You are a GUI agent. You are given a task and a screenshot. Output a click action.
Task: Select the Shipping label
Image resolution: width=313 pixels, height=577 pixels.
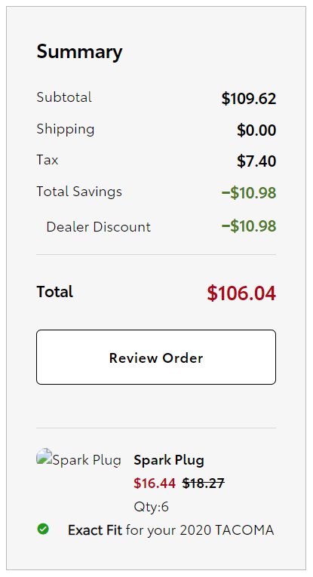(66, 130)
